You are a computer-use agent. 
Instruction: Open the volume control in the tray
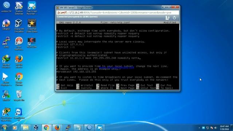216,128
